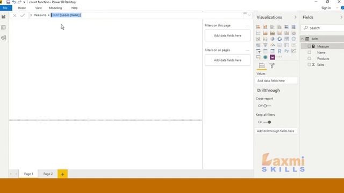Select the Table visual

(265, 51)
